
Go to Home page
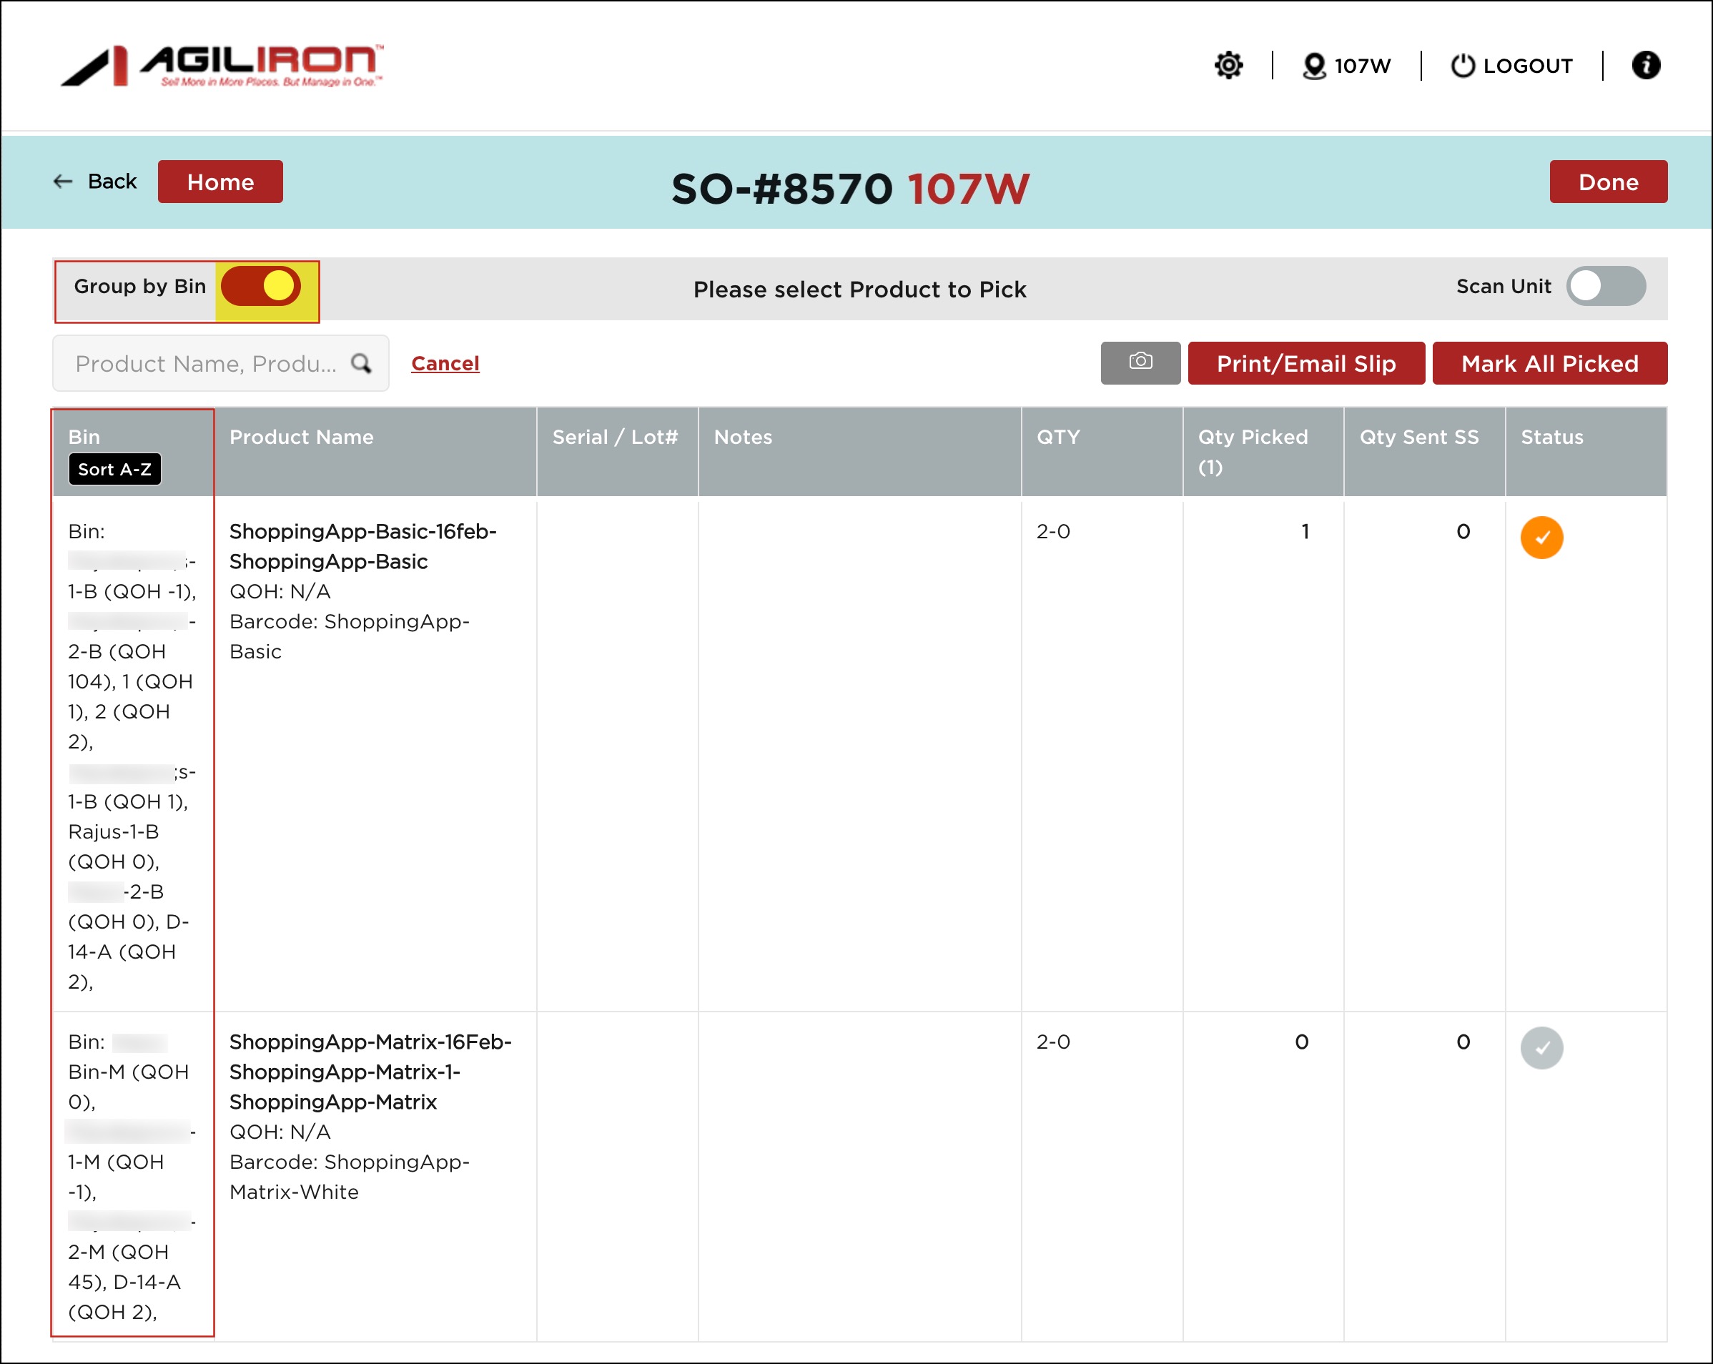(220, 182)
